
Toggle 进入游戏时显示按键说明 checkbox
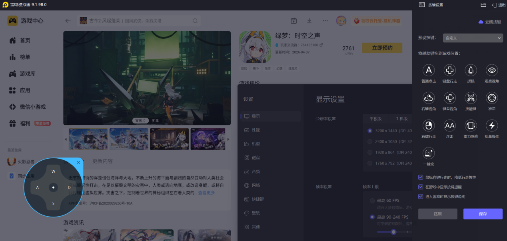pyautogui.click(x=421, y=196)
